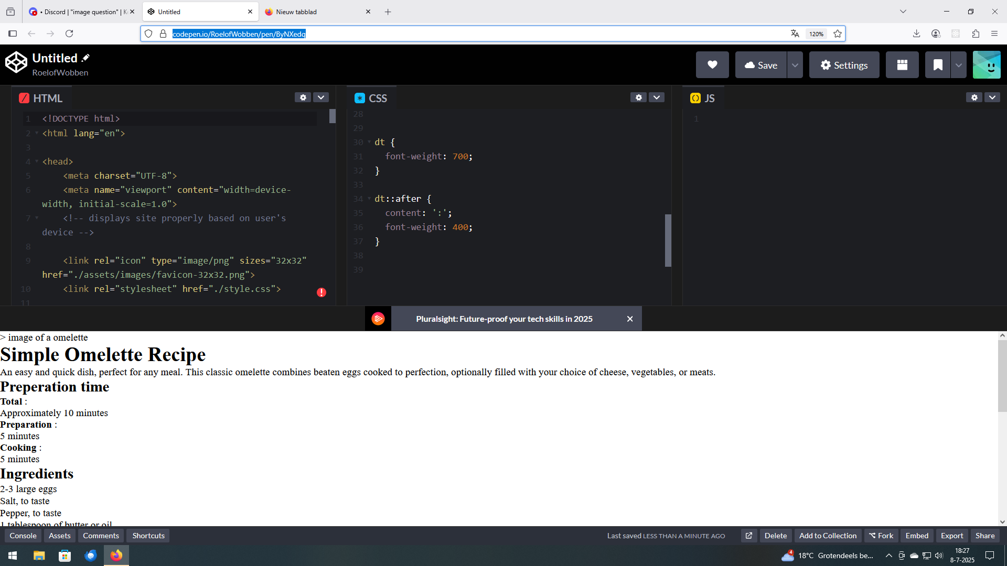This screenshot has width=1007, height=566.
Task: Open Firefox hamburger application menu
Action: point(994,34)
